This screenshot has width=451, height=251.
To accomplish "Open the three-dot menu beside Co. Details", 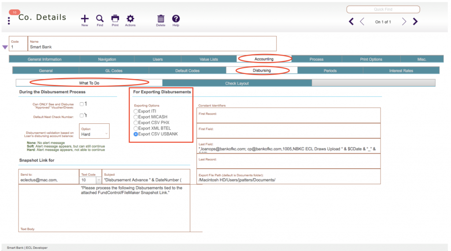I will (x=9, y=21).
